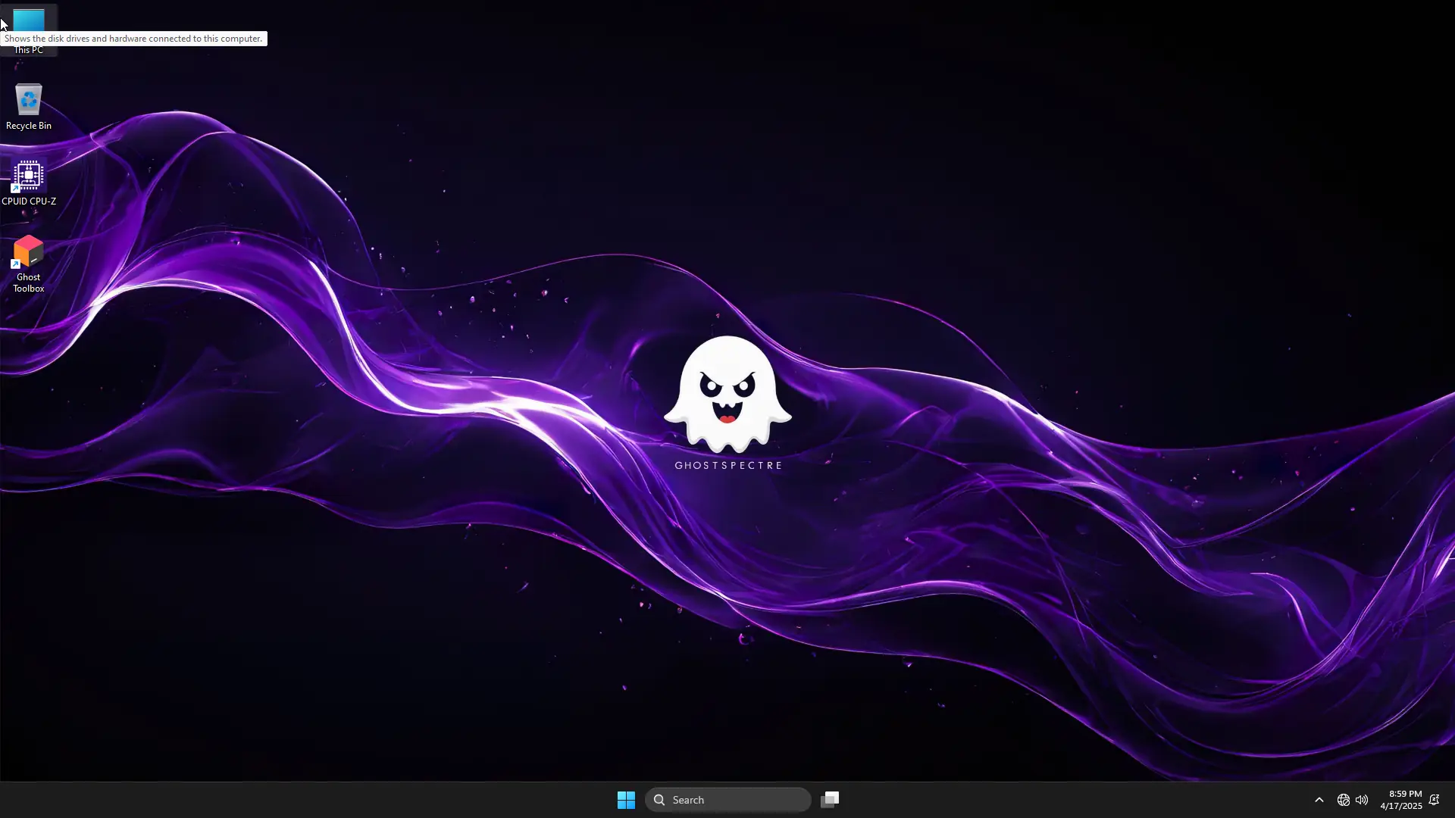1455x818 pixels.
Task: Open Task View from the taskbar
Action: pyautogui.click(x=831, y=800)
